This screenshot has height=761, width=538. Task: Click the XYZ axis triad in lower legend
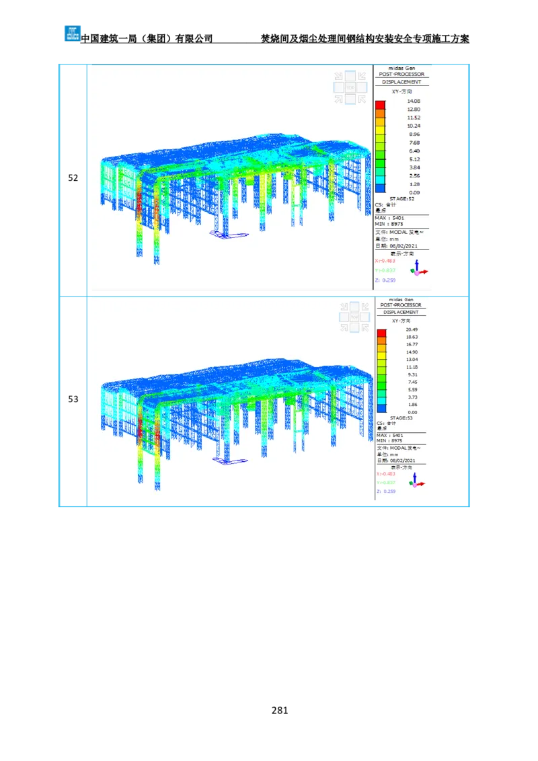414,480
